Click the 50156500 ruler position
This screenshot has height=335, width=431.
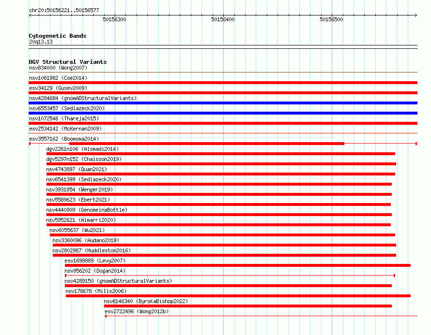click(x=332, y=19)
